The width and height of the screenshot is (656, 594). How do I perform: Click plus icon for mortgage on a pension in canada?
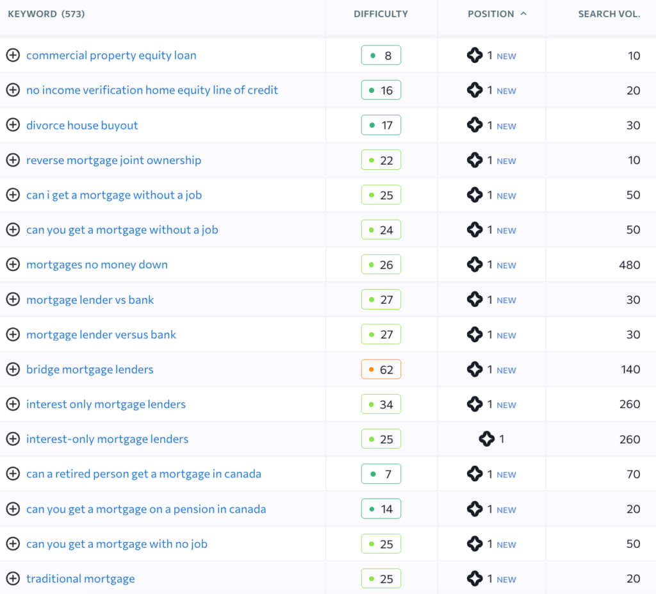tap(13, 509)
